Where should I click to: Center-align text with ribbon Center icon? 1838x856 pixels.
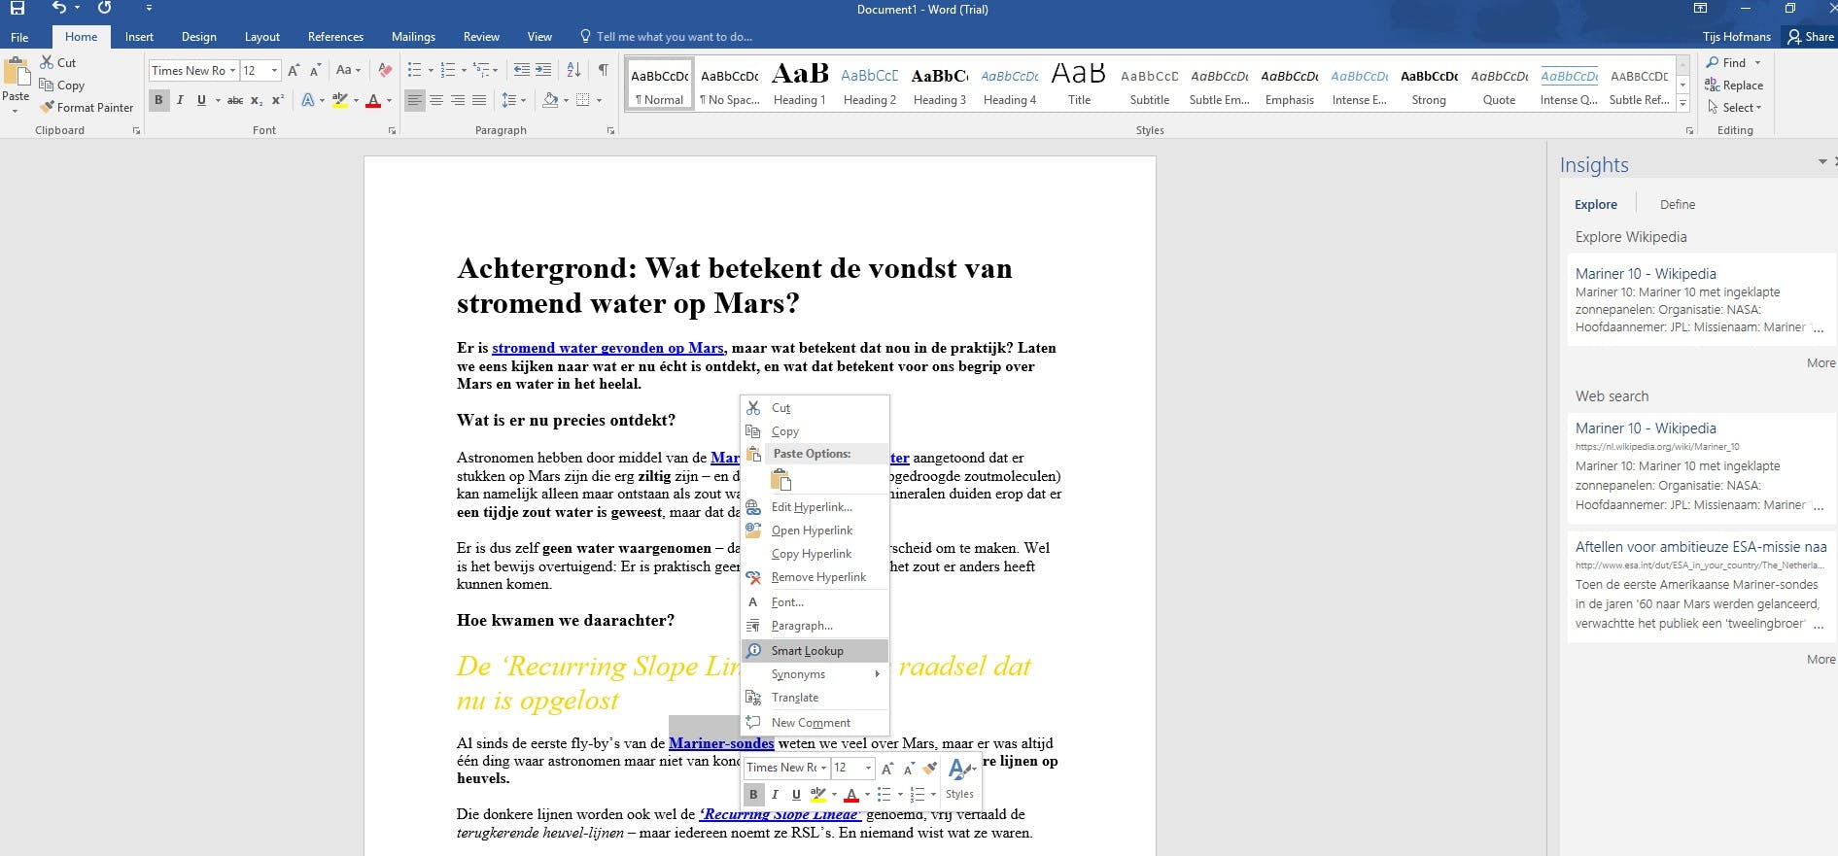[436, 100]
